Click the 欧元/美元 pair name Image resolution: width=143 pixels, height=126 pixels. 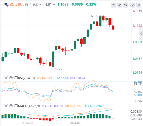tap(17, 5)
